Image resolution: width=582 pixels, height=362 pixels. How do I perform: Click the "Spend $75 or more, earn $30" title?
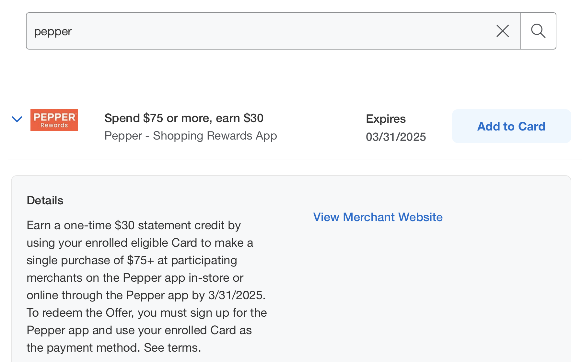point(184,118)
